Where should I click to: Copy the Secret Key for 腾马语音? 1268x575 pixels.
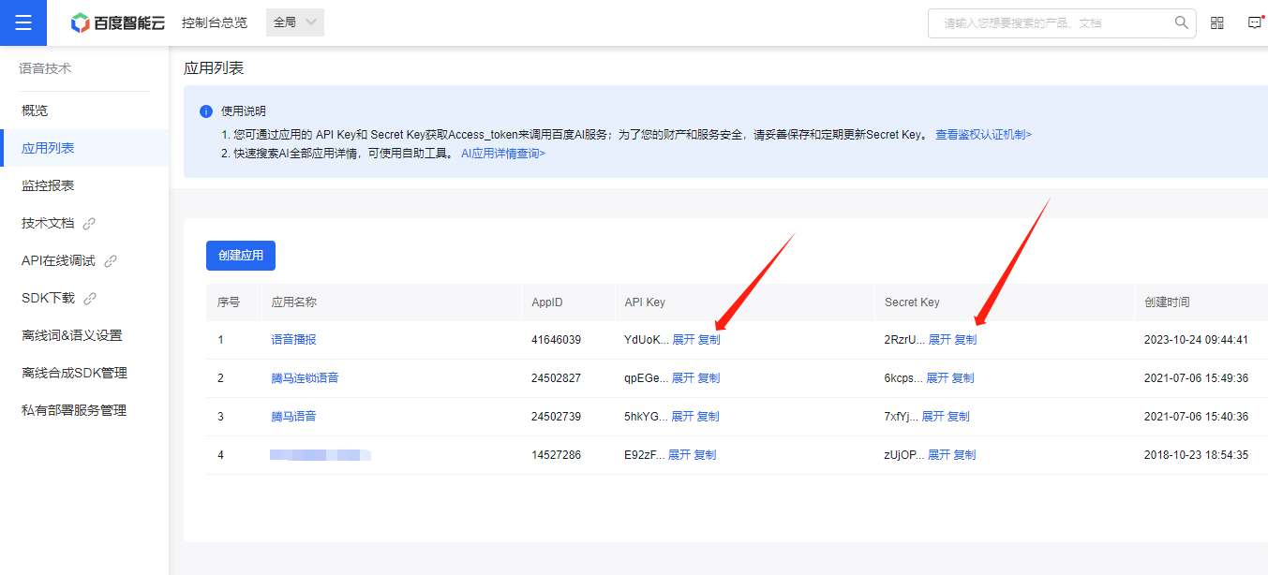click(959, 417)
